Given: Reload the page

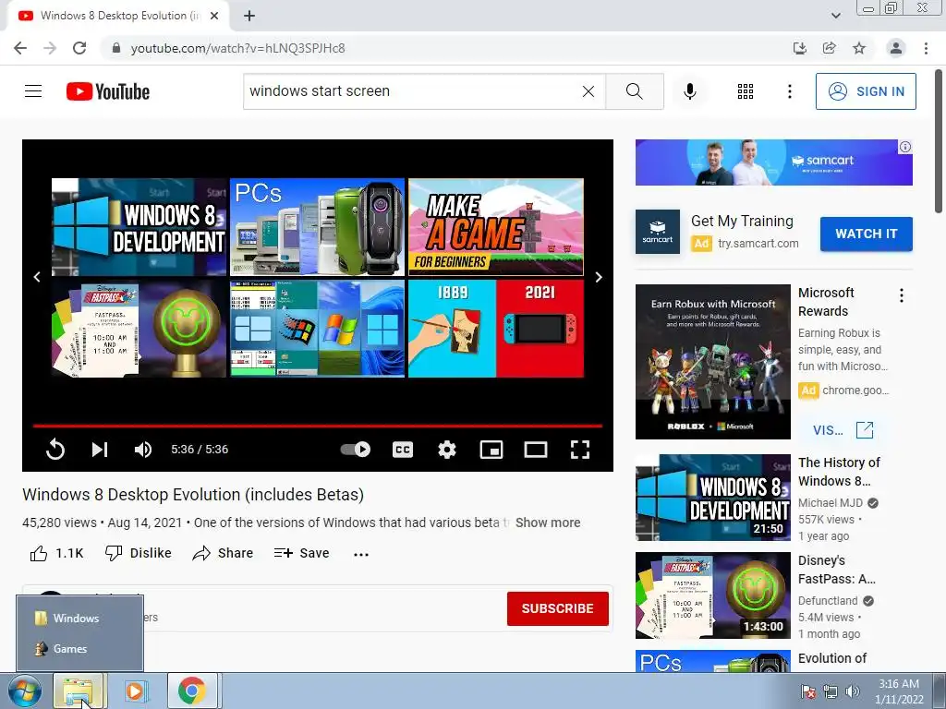Looking at the screenshot, I should (79, 48).
